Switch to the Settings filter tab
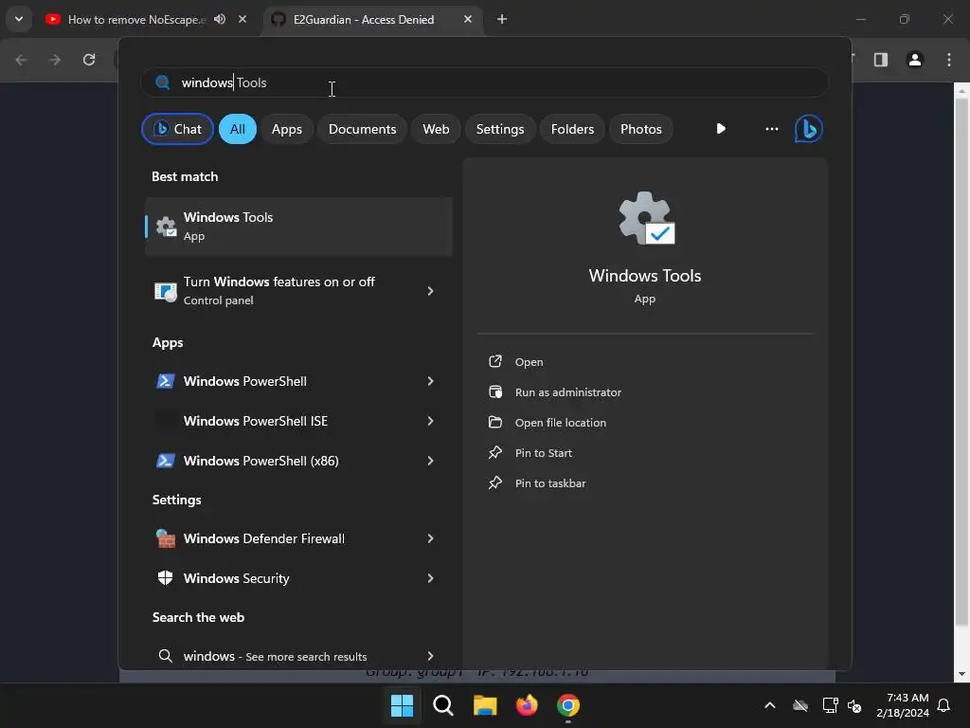The height and width of the screenshot is (728, 970). point(500,129)
